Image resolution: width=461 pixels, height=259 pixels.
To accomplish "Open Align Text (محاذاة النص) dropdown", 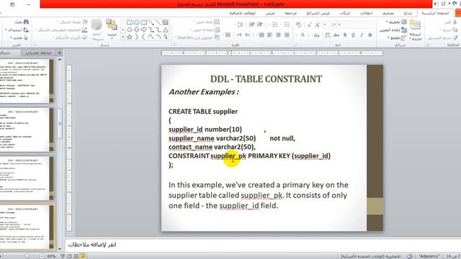I will (x=205, y=30).
